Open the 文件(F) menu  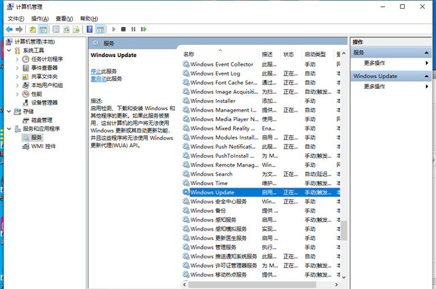(16, 18)
